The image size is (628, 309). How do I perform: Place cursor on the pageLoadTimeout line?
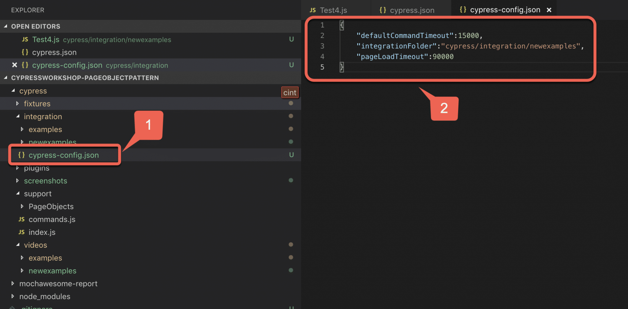[405, 56]
